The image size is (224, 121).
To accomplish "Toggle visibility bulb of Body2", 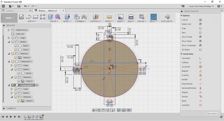I will coord(16,49).
